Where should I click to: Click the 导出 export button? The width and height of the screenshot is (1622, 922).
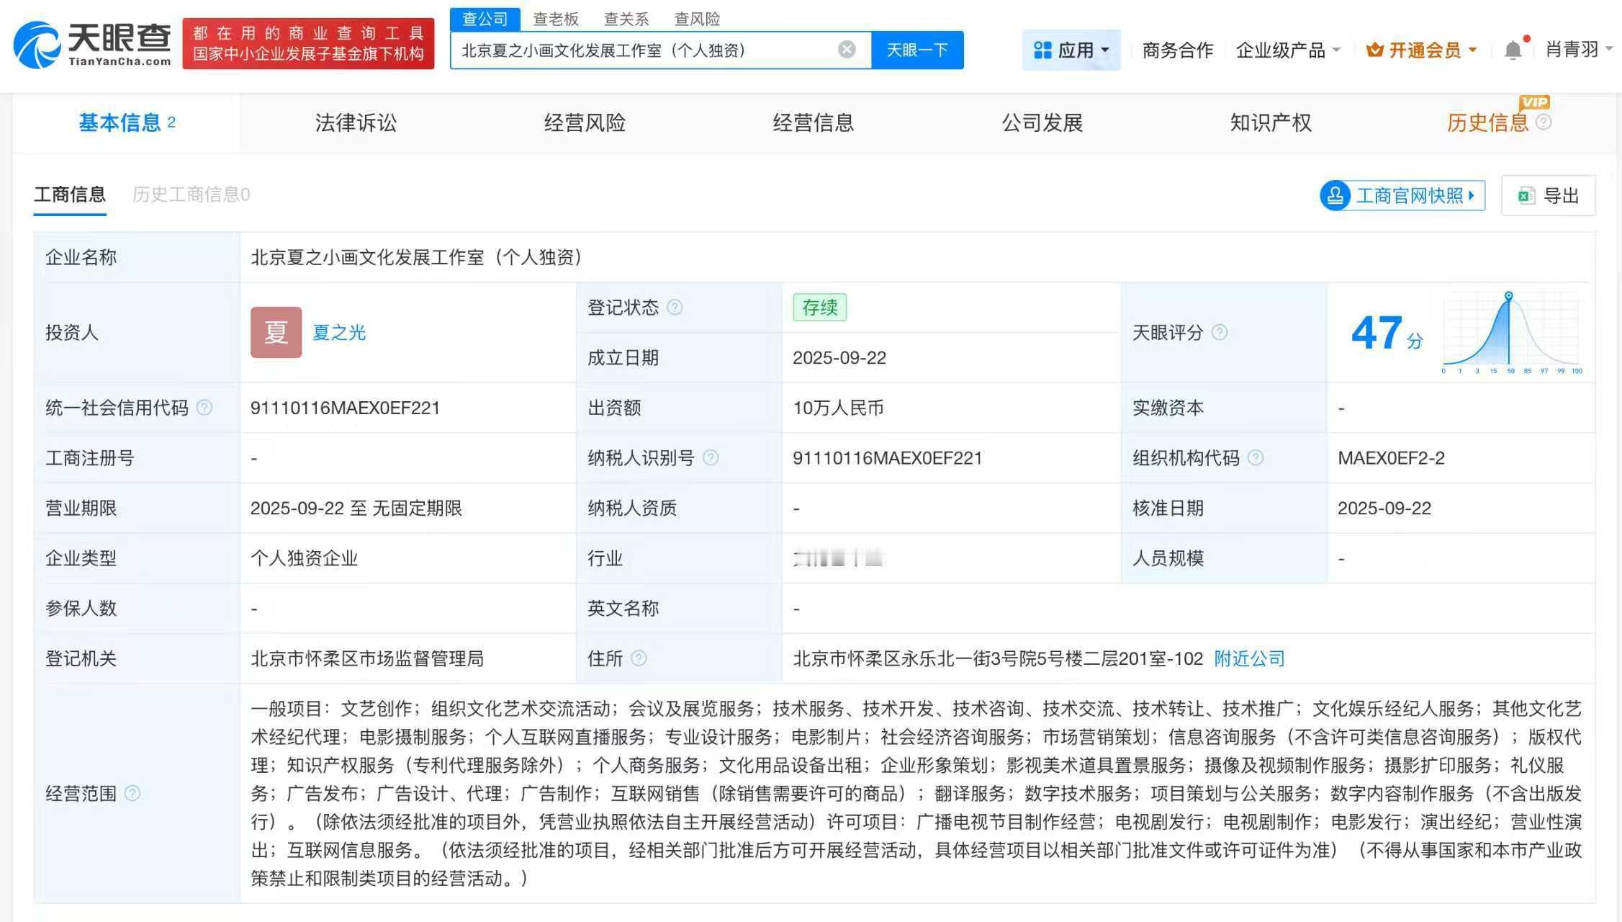tap(1549, 195)
